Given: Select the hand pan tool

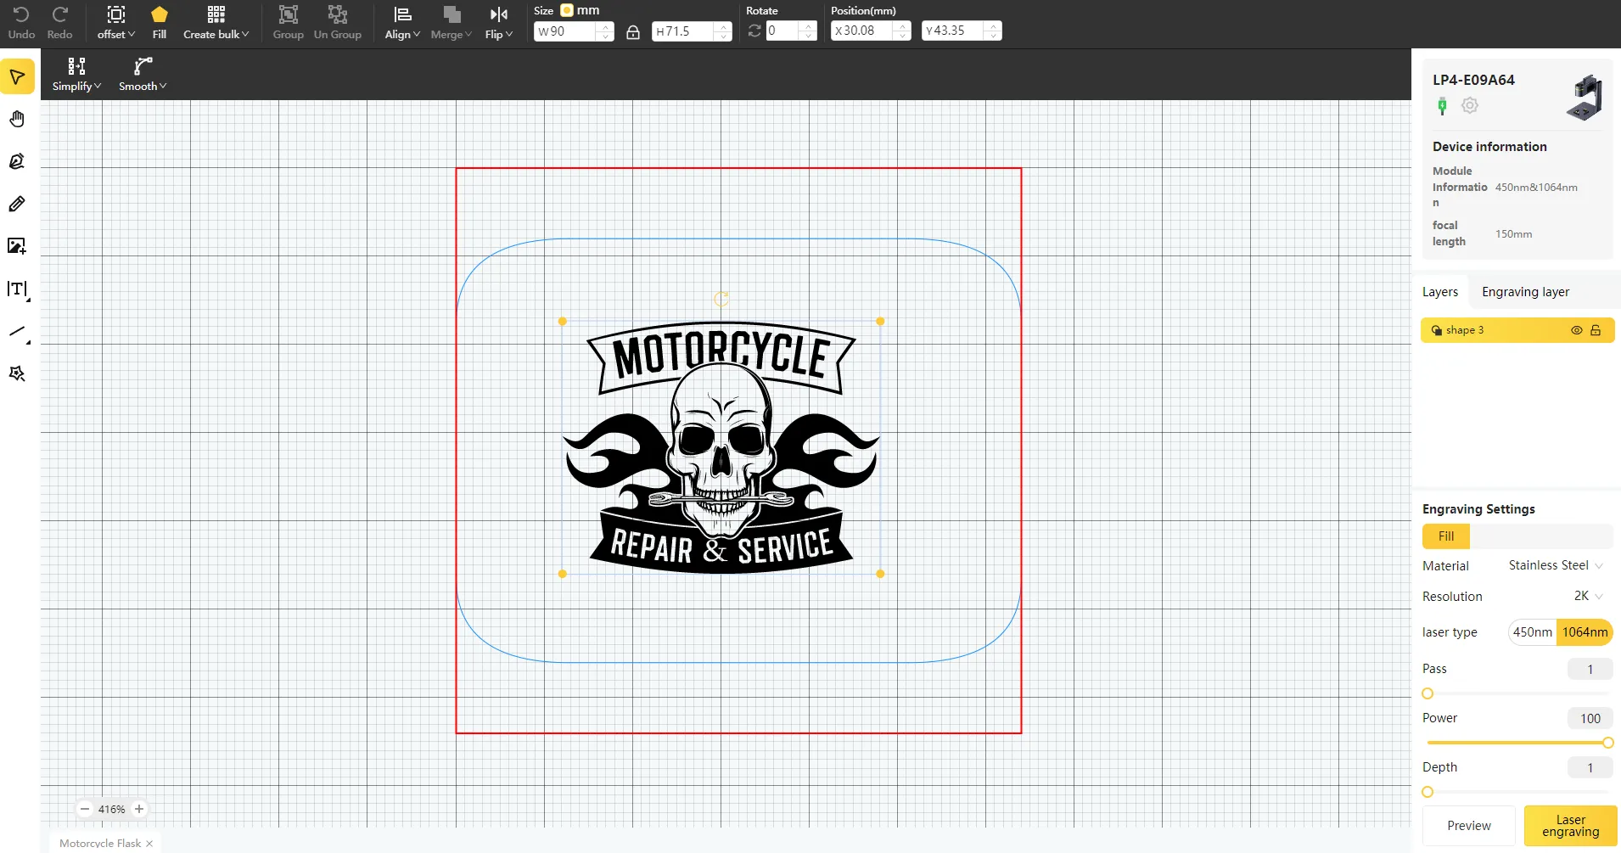Looking at the screenshot, I should [18, 119].
